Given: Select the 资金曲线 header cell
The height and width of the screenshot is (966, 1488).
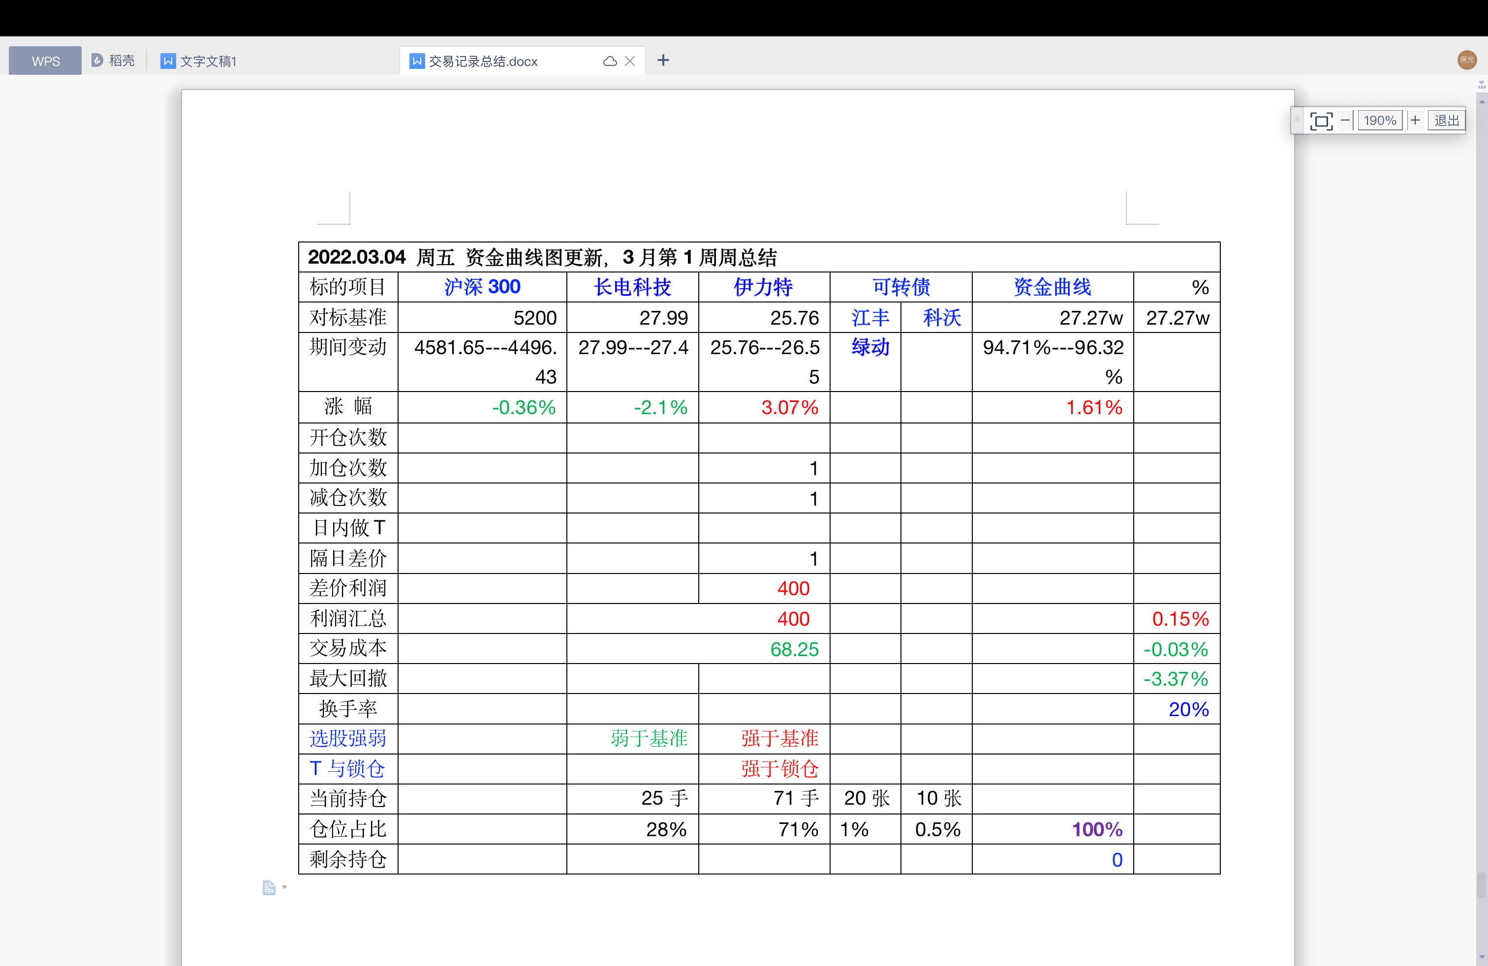Looking at the screenshot, I should (x=1052, y=287).
